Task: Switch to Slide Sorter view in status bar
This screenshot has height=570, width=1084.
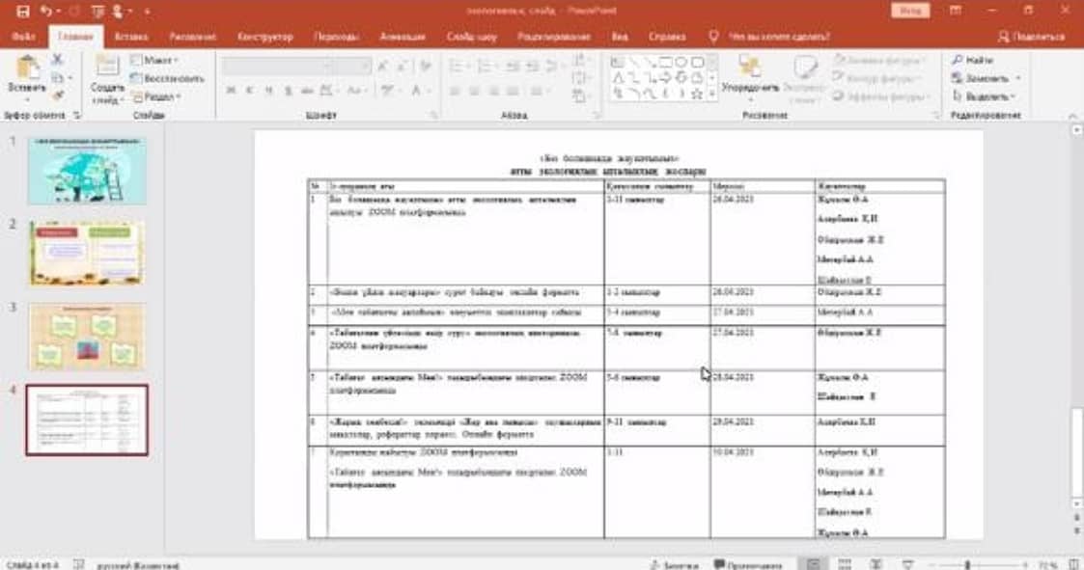Action: pos(843,564)
